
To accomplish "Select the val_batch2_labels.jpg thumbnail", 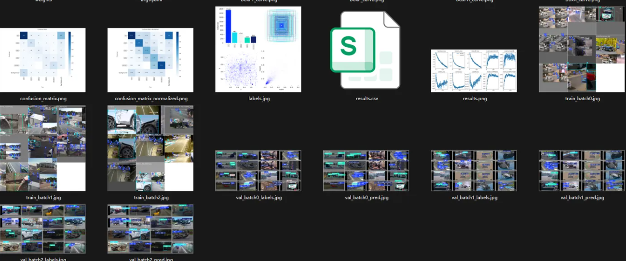I will tap(42, 229).
